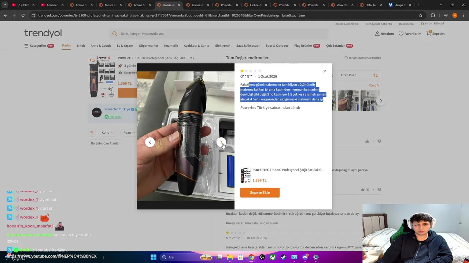
Task: Open Spor & Outdoor category
Action: pyautogui.click(x=277, y=46)
